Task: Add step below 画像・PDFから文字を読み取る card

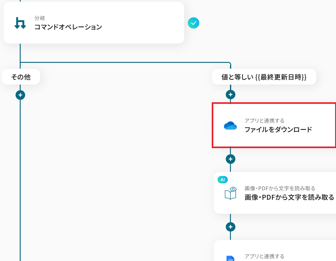Action: (231, 227)
